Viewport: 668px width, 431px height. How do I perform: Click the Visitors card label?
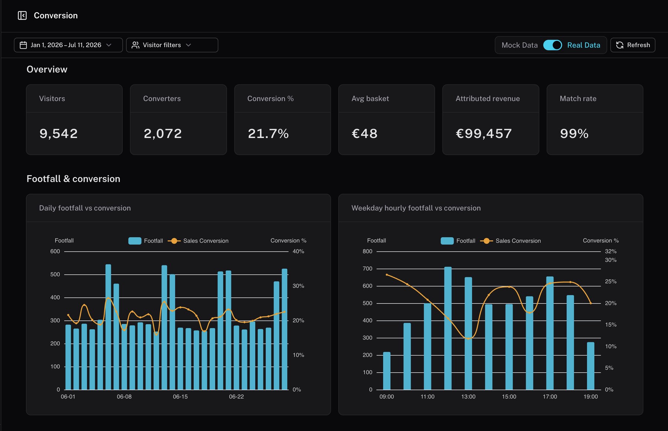click(52, 99)
